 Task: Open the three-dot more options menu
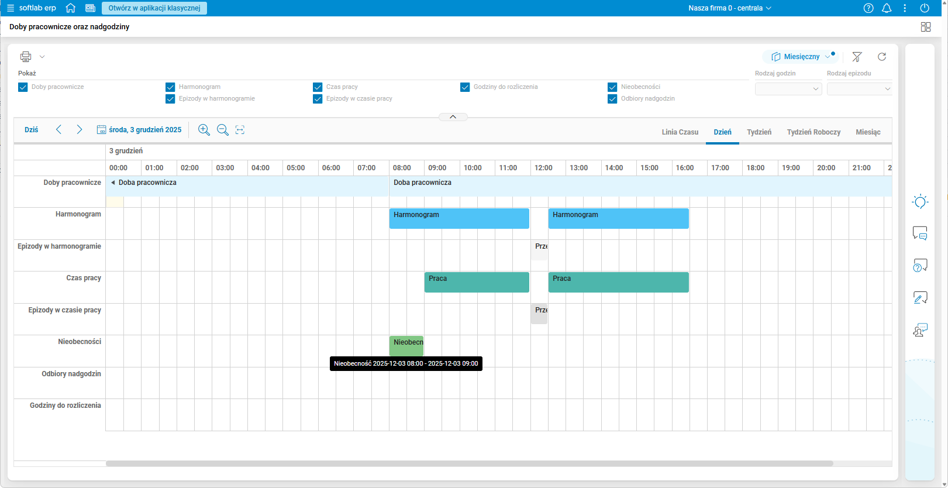pyautogui.click(x=905, y=8)
